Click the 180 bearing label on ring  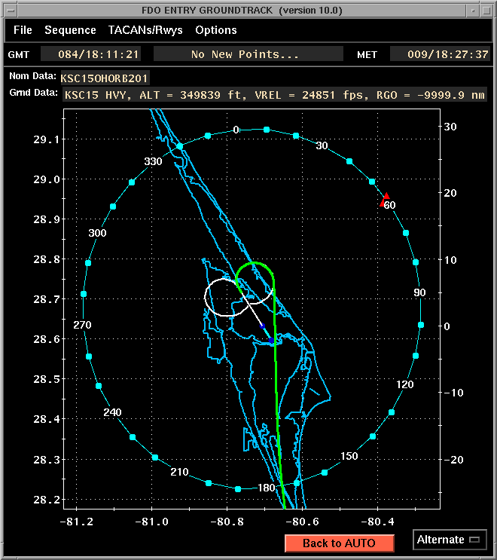pos(267,488)
